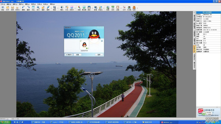Click the Login (登录) button in QQ2011 dialog
Image resolution: width=221 pixels, height=124 pixels.
tap(99, 55)
